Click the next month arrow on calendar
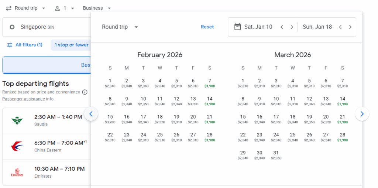378x188 pixels. pyautogui.click(x=362, y=114)
